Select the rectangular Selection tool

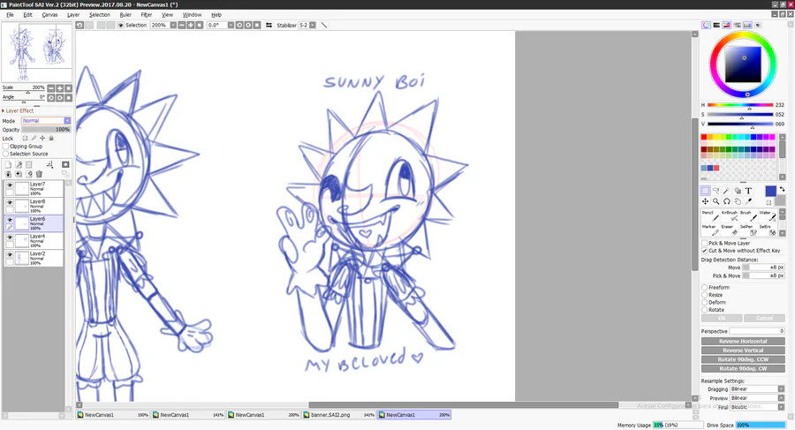coord(705,191)
